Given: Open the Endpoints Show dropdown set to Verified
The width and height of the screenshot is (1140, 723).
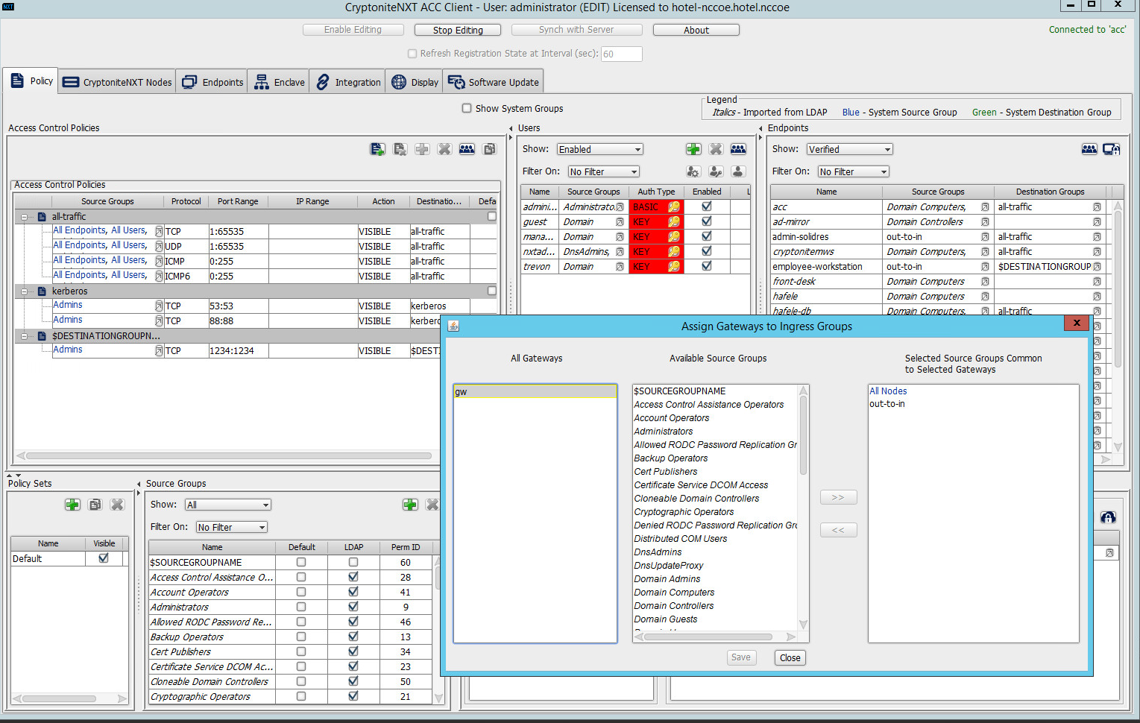Looking at the screenshot, I should 849,149.
